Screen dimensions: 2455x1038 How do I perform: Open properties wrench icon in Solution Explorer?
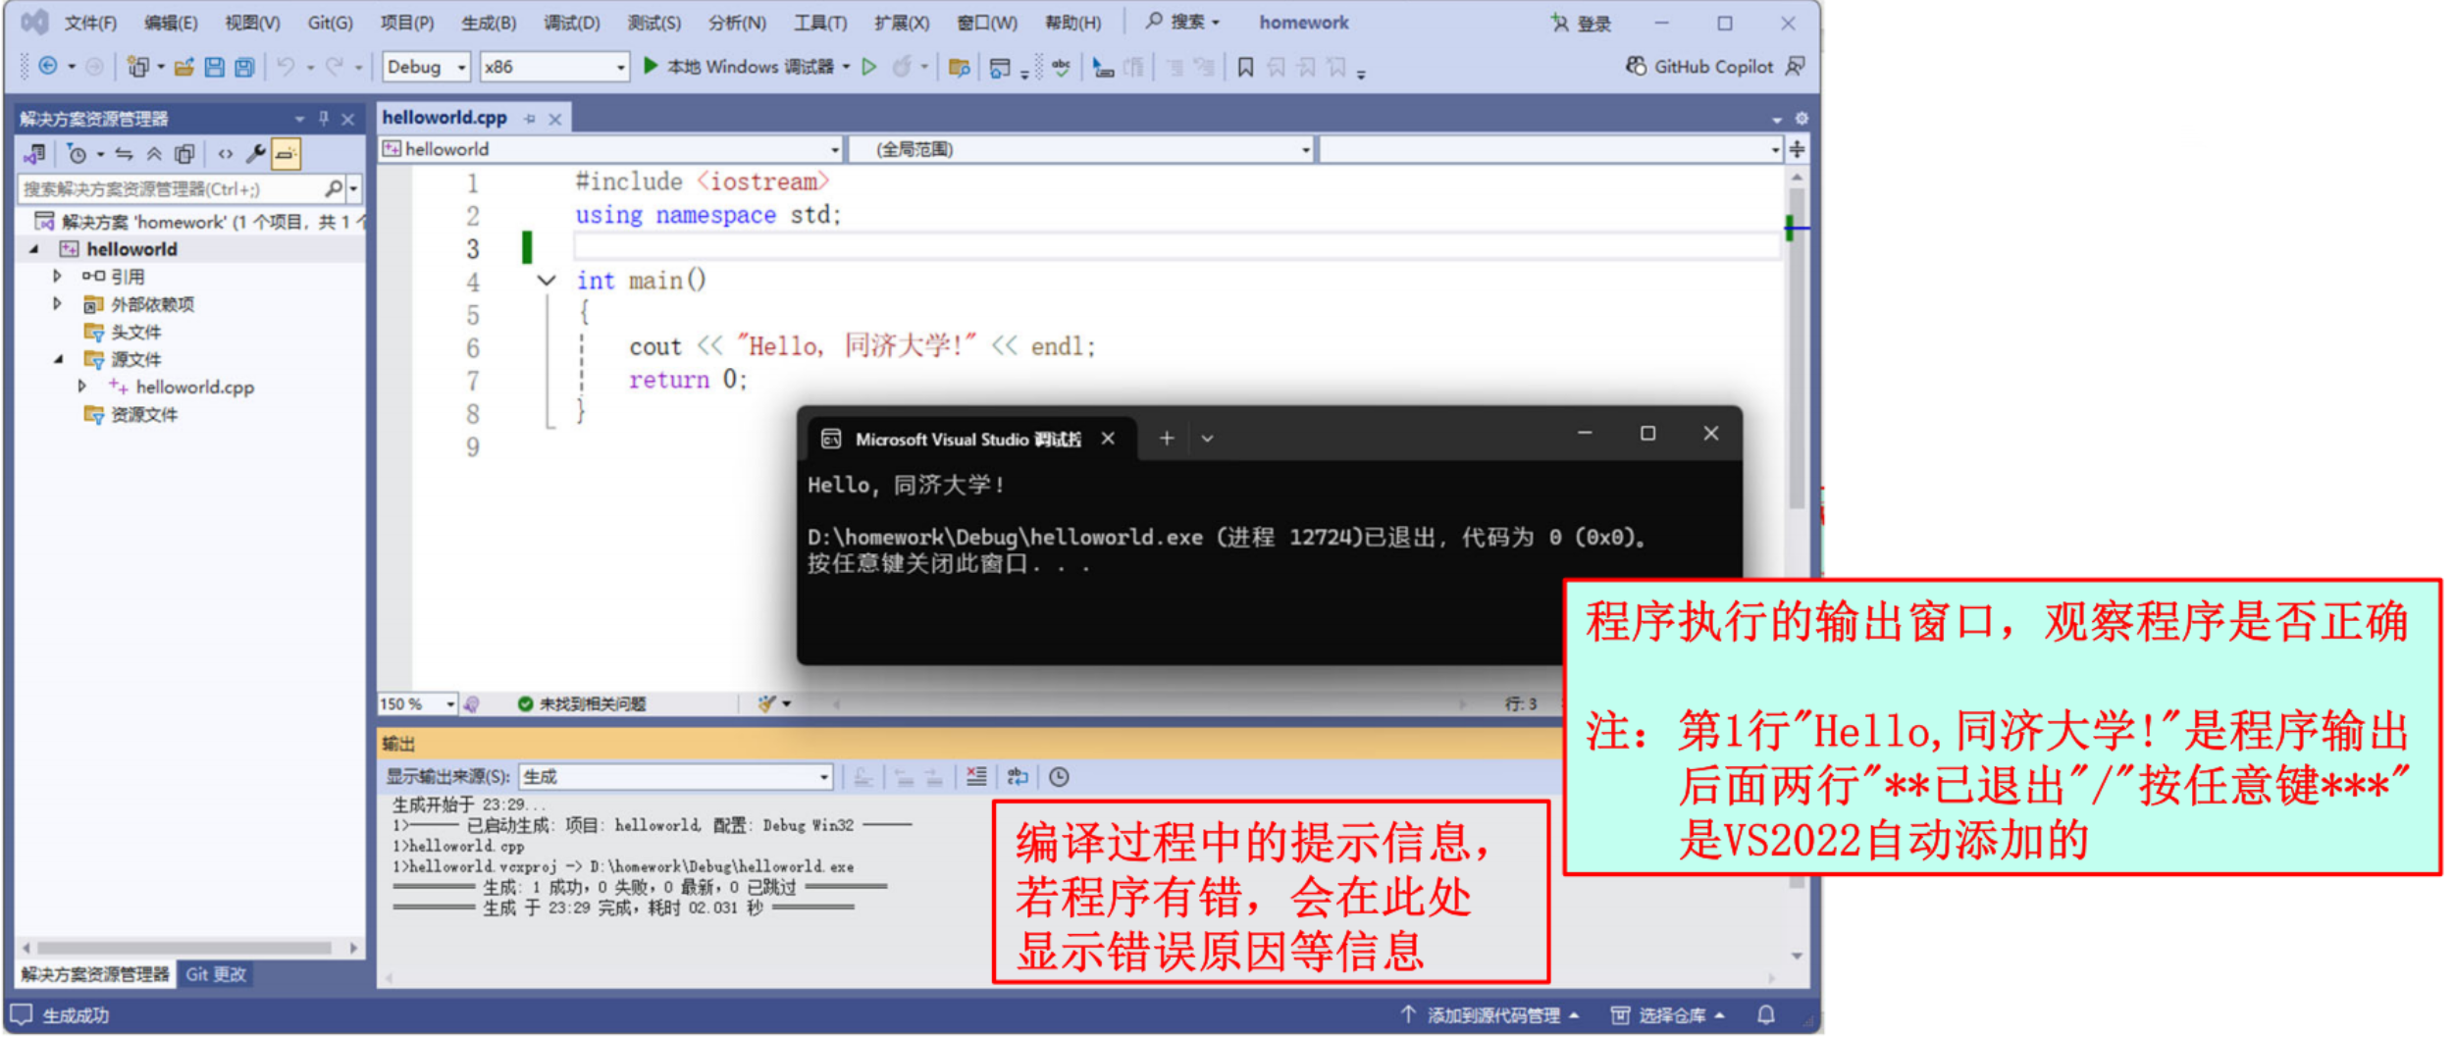[255, 154]
